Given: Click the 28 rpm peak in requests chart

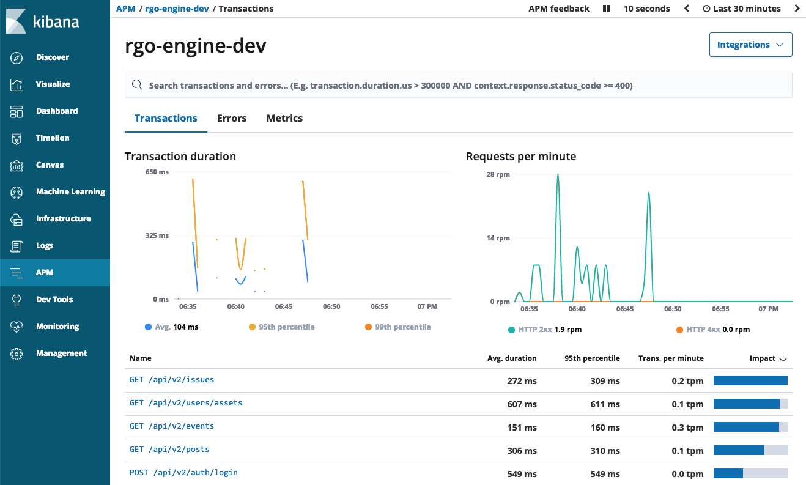Looking at the screenshot, I should 558,175.
